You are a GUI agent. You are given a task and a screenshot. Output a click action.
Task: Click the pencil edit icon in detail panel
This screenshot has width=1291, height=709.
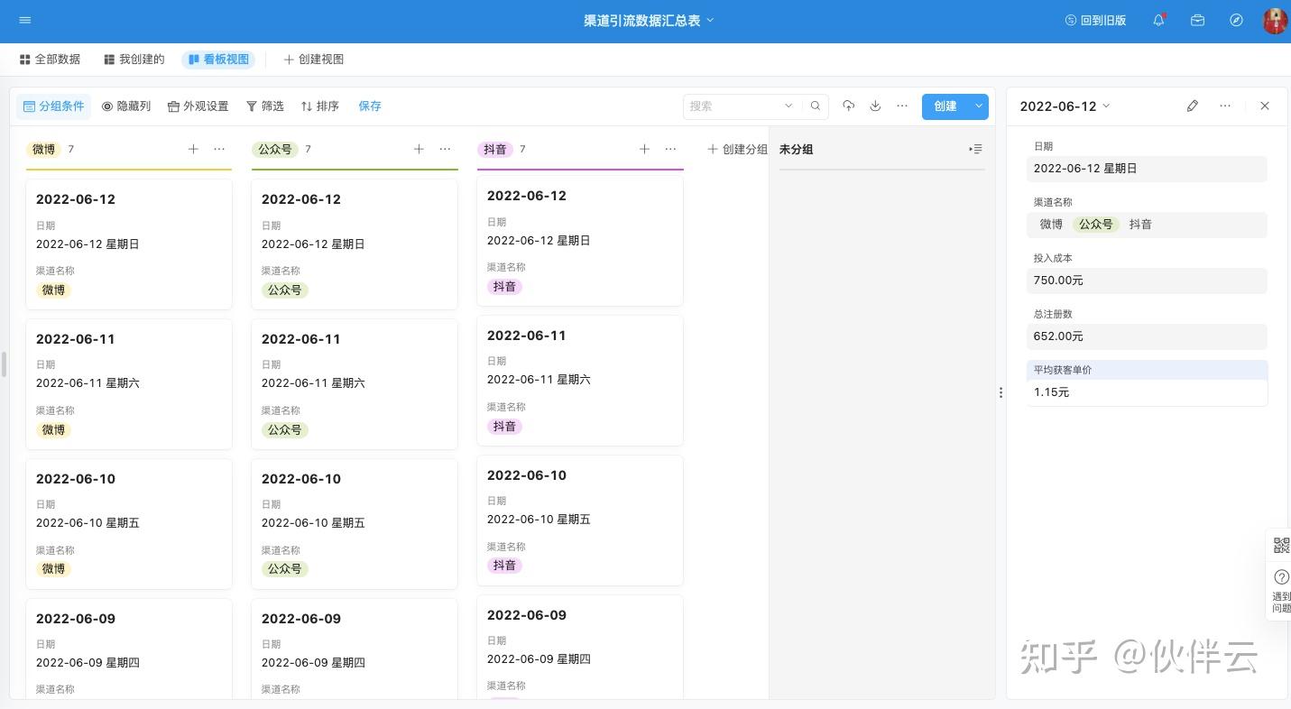(x=1192, y=106)
